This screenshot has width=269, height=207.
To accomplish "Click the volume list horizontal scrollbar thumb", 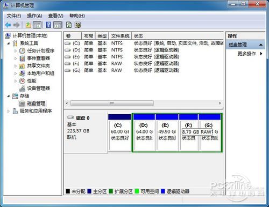I will (x=112, y=103).
